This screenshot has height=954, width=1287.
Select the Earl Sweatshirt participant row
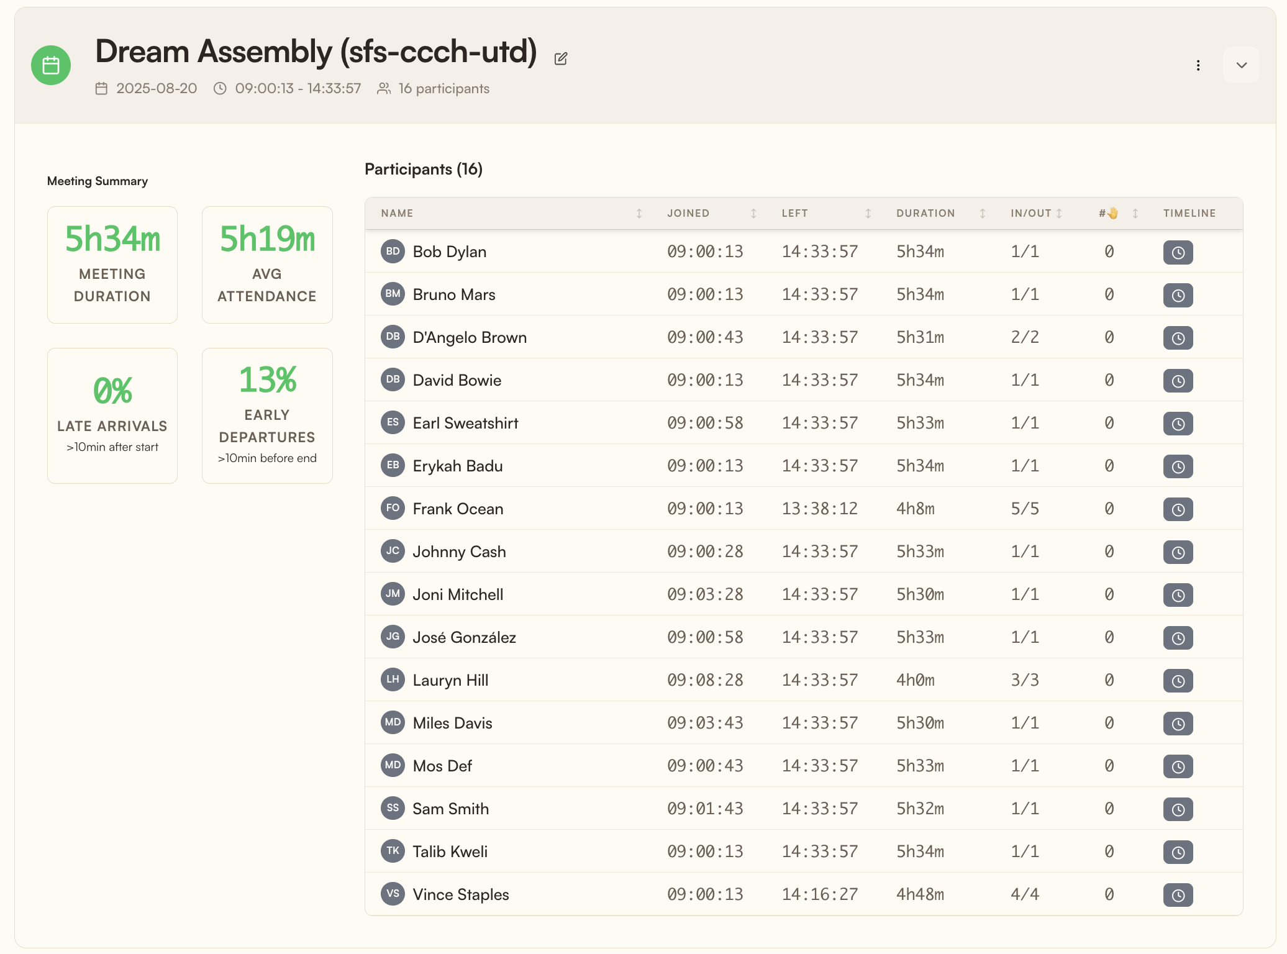coord(804,423)
